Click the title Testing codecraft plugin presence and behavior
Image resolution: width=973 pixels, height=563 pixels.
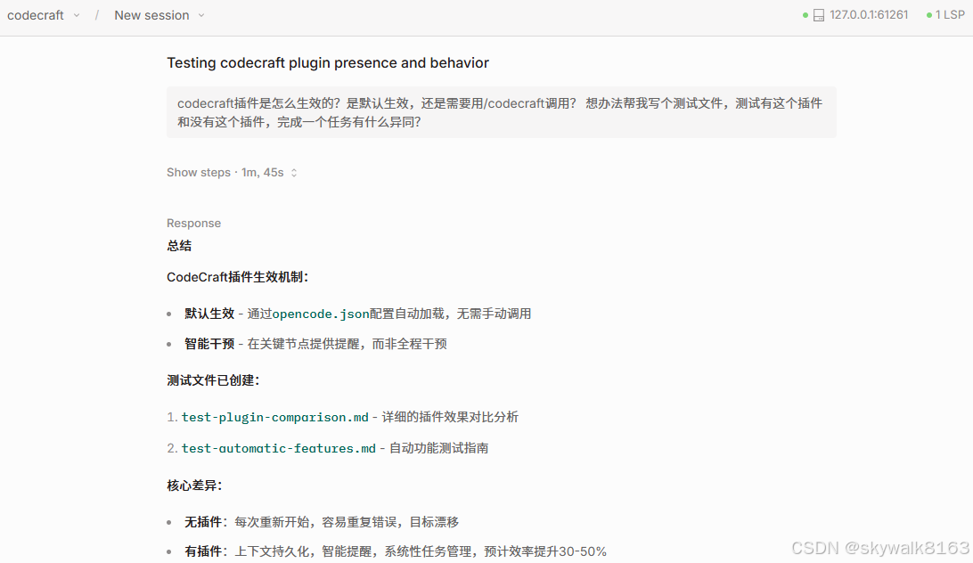pyautogui.click(x=328, y=62)
